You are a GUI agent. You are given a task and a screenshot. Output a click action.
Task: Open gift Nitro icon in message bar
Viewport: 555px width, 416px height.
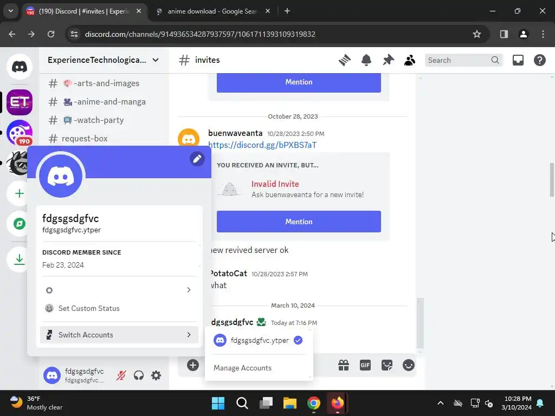tap(343, 365)
